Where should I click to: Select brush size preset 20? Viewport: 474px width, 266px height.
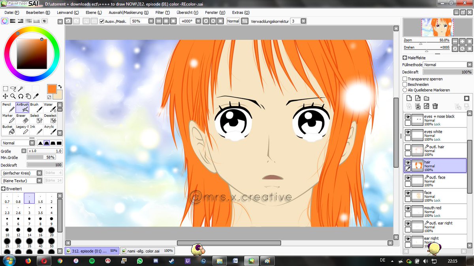pos(52,231)
